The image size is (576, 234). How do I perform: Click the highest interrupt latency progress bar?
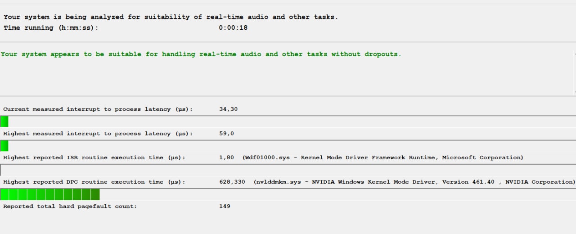point(288,146)
